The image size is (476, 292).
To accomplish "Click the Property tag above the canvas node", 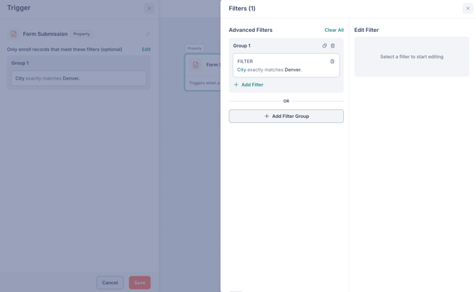I will (x=195, y=48).
